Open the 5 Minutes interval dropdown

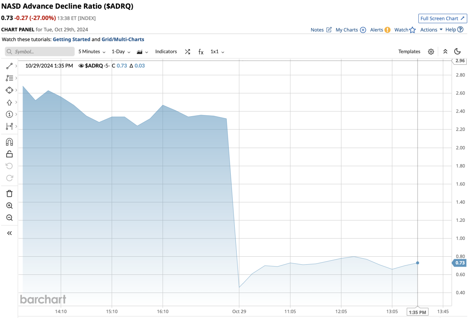[x=92, y=51]
